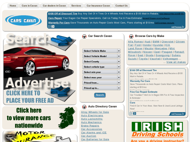This screenshot has height=142, width=190.
Task: Browse Peugeot cars
Action: (x=167, y=52)
